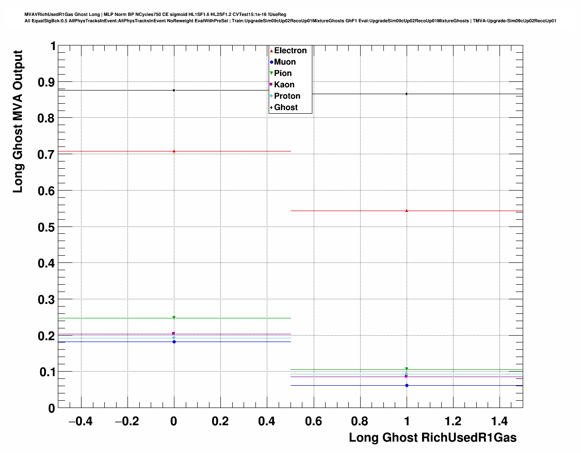Viewport: 581px width, 453px height.
Task: Click the red Electron triangle in the legend
Action: (x=272, y=50)
